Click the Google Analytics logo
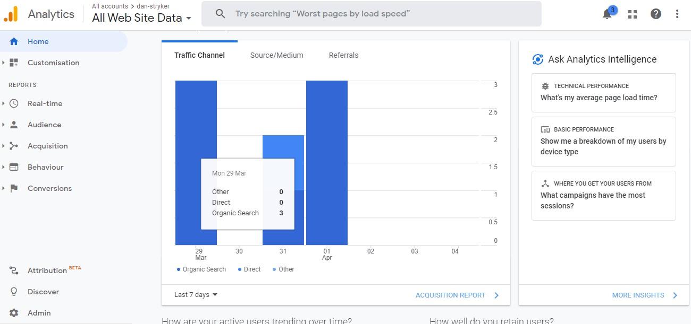The width and height of the screenshot is (691, 324). tap(11, 14)
